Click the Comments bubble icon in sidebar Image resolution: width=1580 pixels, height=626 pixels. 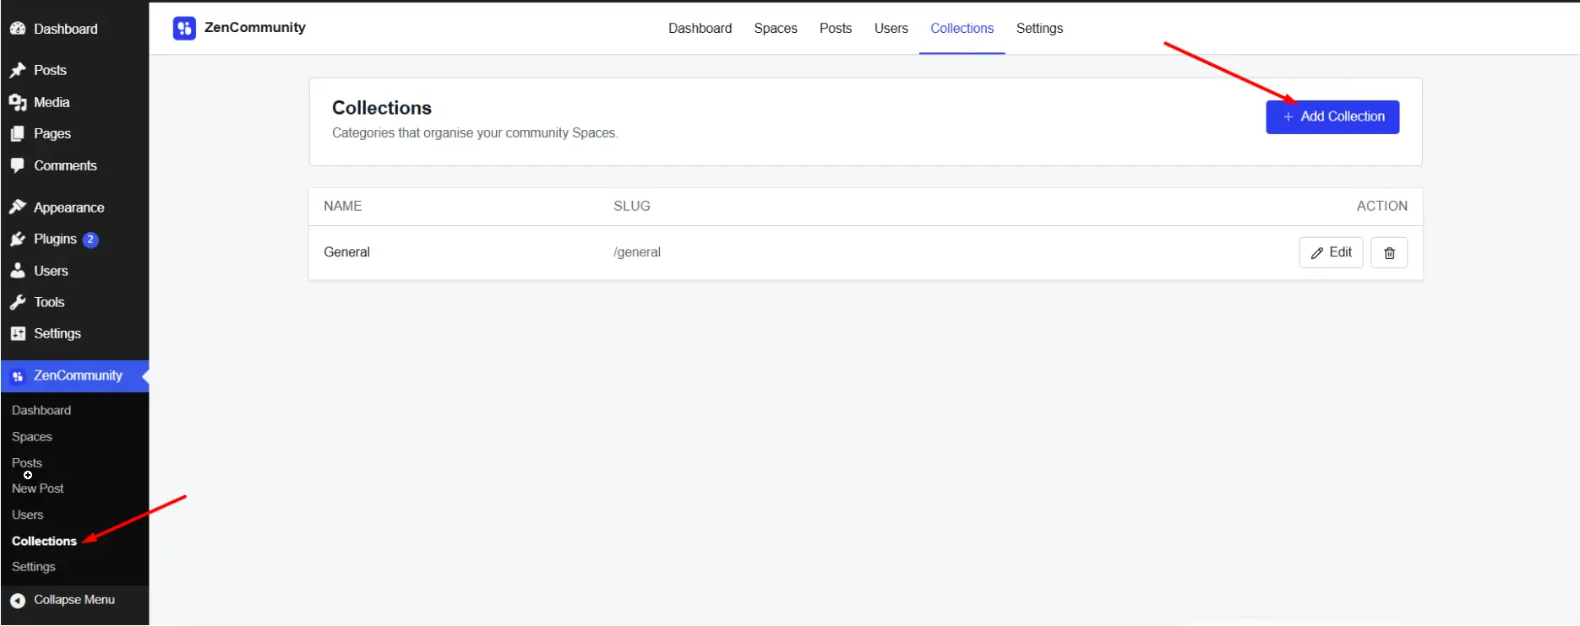[x=18, y=165]
